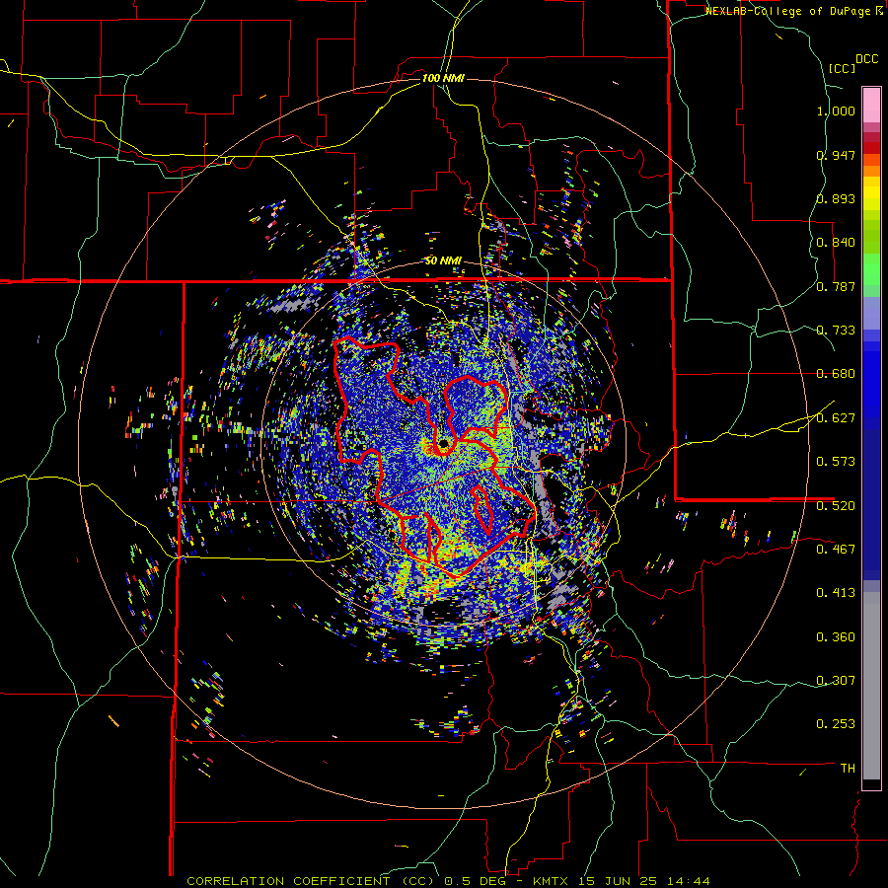Click the DCC label above the color scale
888x888 pixels.
click(x=866, y=59)
